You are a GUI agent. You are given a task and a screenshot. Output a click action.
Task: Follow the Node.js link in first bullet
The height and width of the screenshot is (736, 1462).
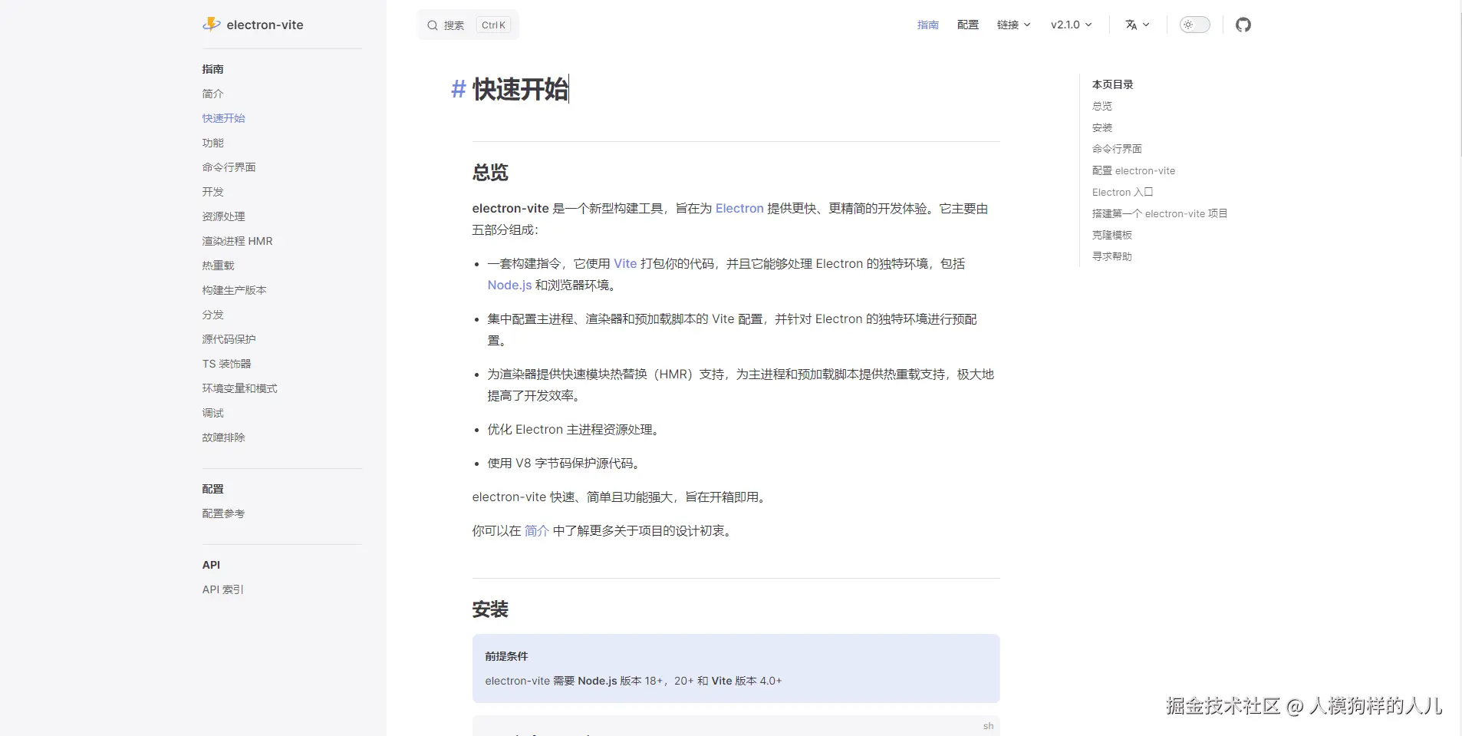click(x=509, y=285)
